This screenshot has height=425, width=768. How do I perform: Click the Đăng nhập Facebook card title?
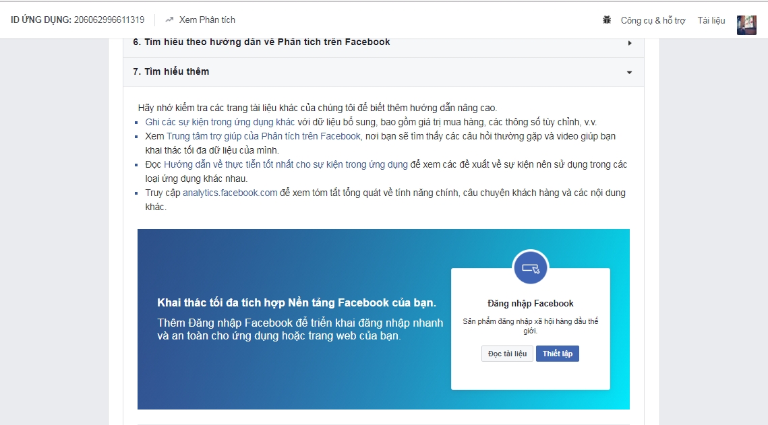(x=530, y=303)
